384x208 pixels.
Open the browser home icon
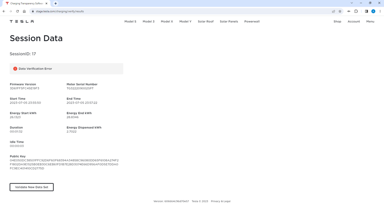point(24,11)
